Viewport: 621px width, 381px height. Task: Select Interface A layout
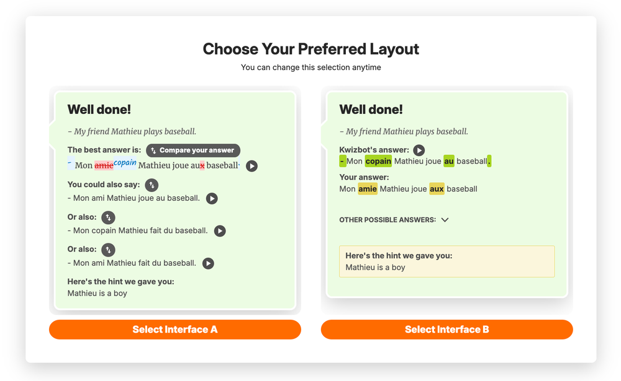tap(175, 330)
